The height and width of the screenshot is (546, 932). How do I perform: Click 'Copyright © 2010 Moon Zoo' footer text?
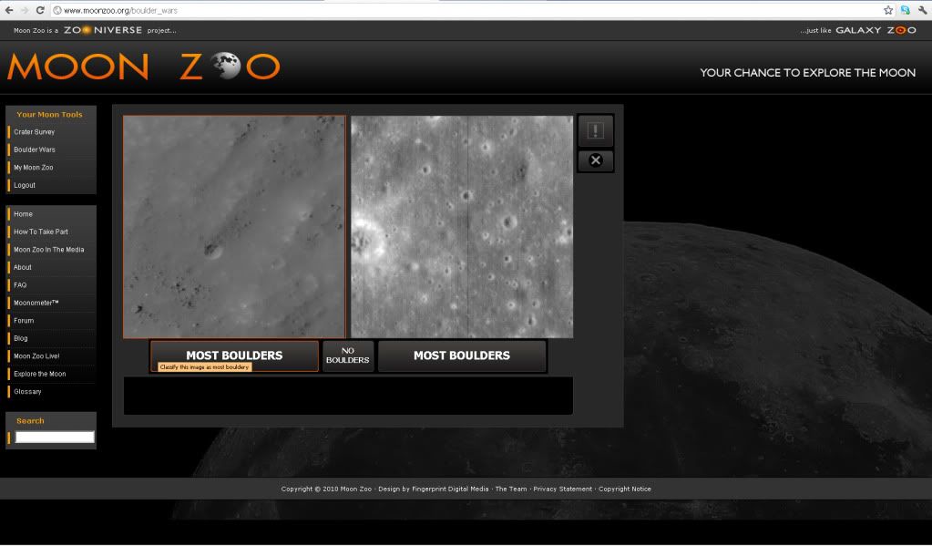tap(326, 489)
